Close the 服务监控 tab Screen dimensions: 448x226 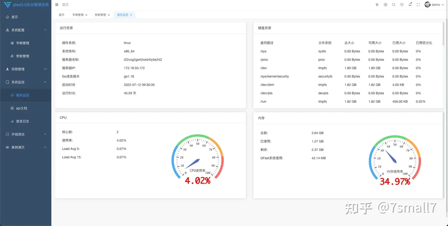131,15
